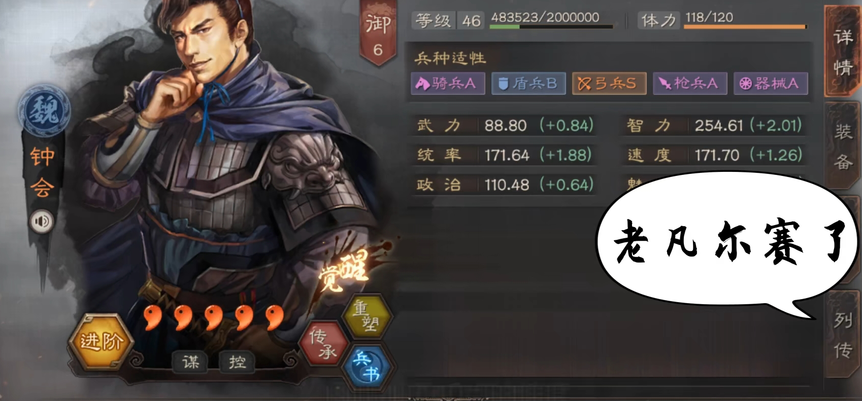The image size is (862, 401).
Task: Select the 弓兵S troop type tag
Action: (x=609, y=84)
